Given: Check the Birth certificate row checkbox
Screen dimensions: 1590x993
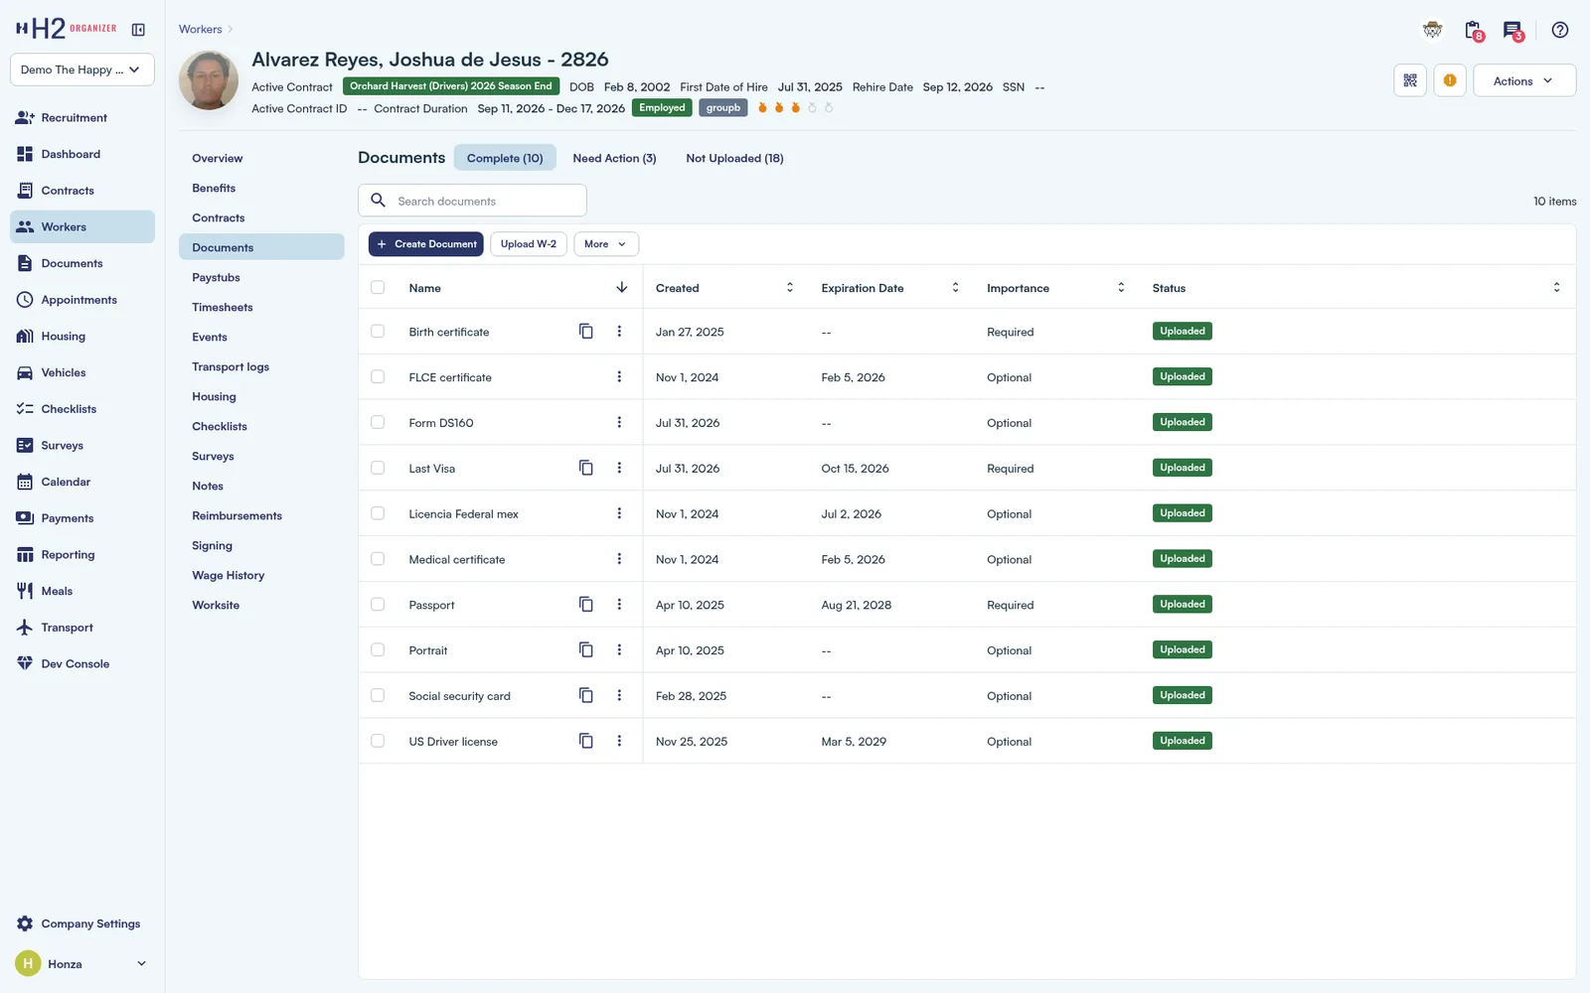Looking at the screenshot, I should pyautogui.click(x=378, y=332).
